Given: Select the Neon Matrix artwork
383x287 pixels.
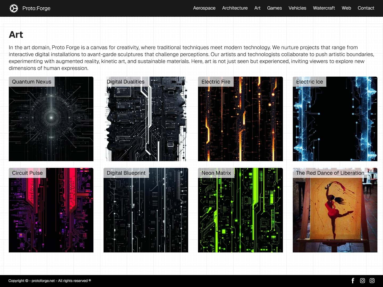Looking at the screenshot, I should pos(240,210).
